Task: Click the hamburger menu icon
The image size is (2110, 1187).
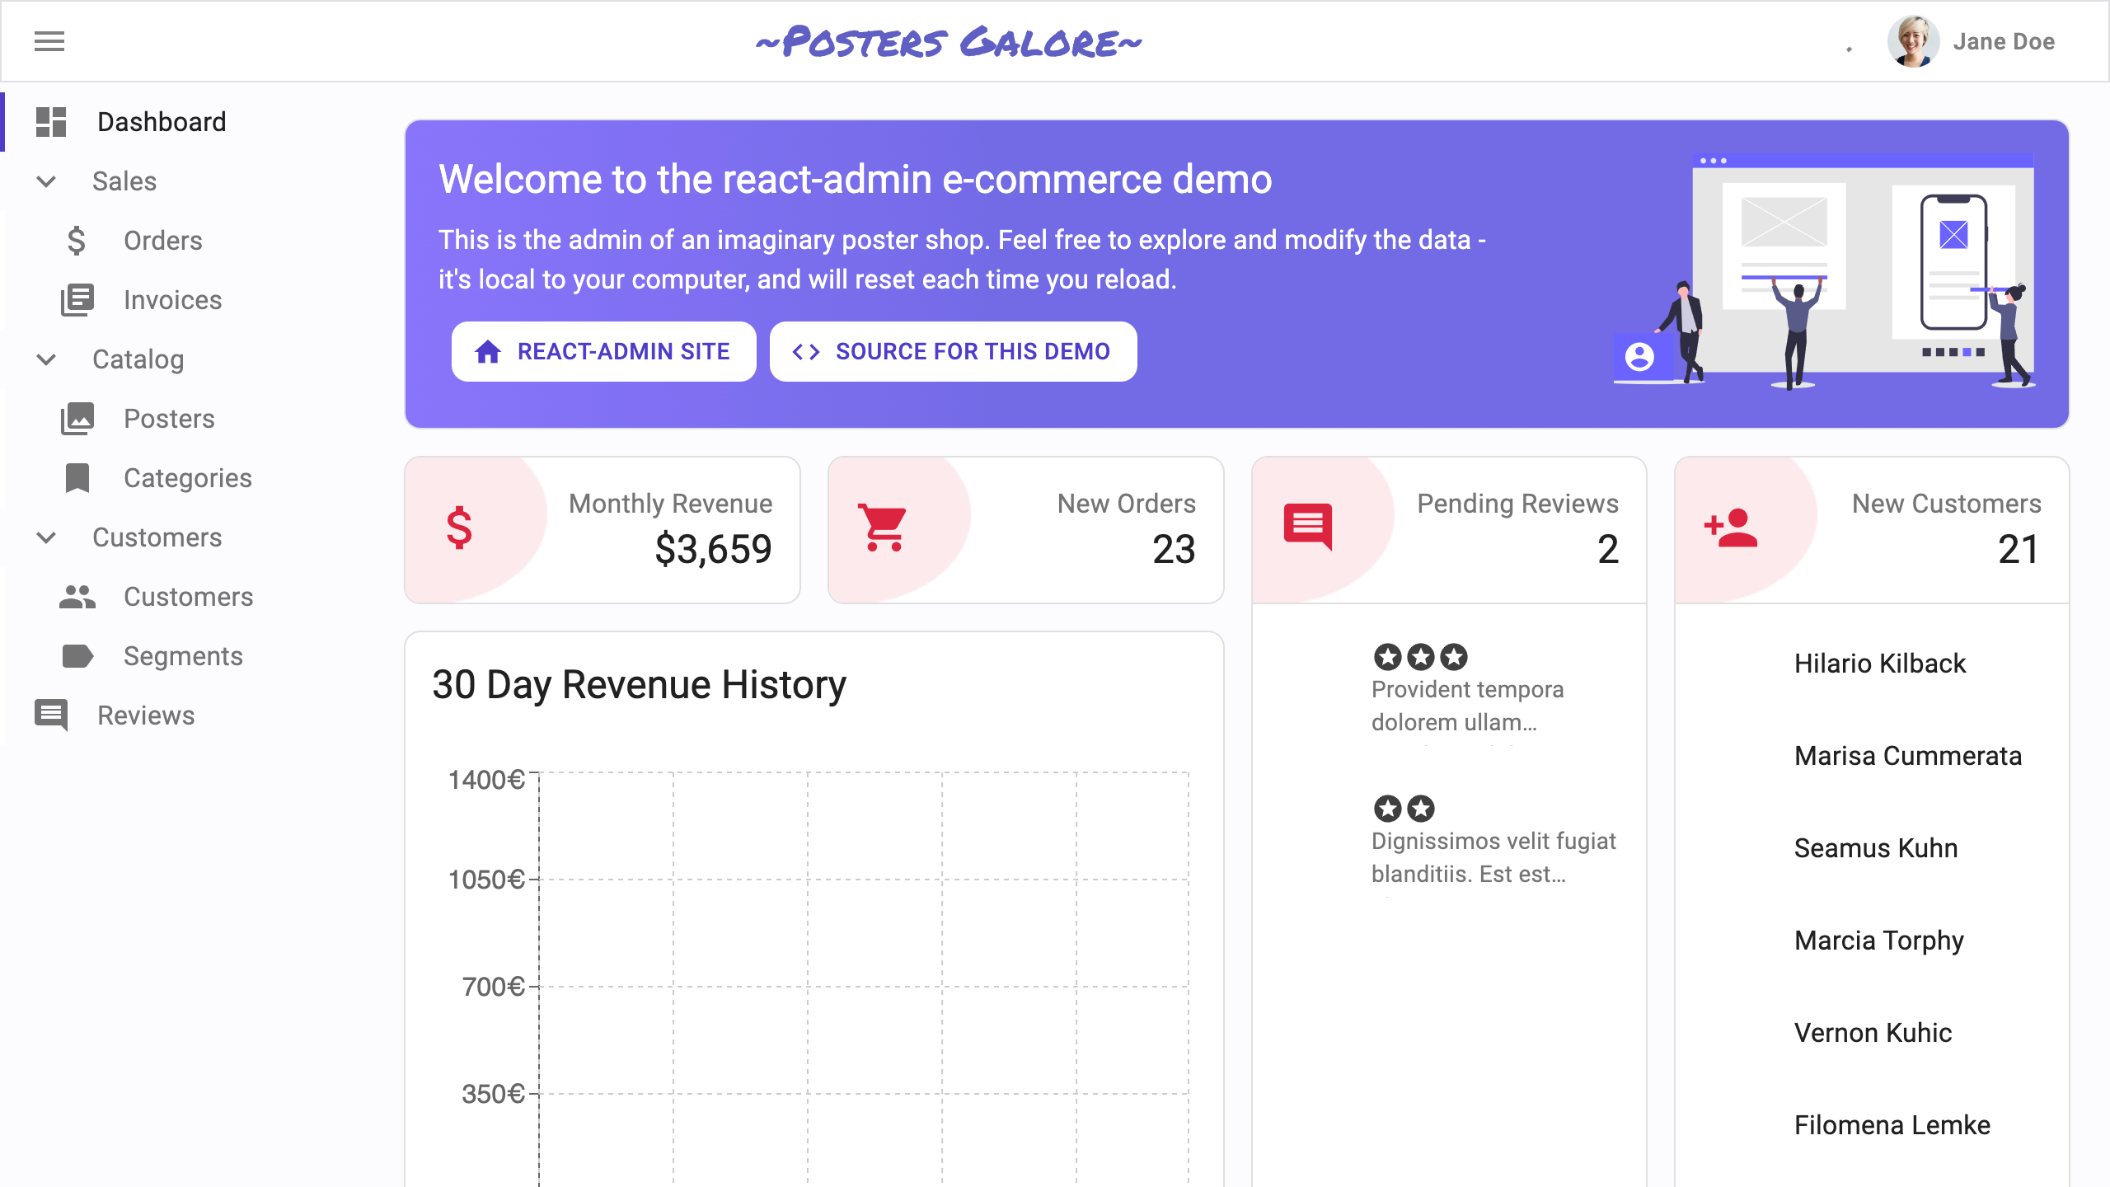Action: click(x=49, y=40)
